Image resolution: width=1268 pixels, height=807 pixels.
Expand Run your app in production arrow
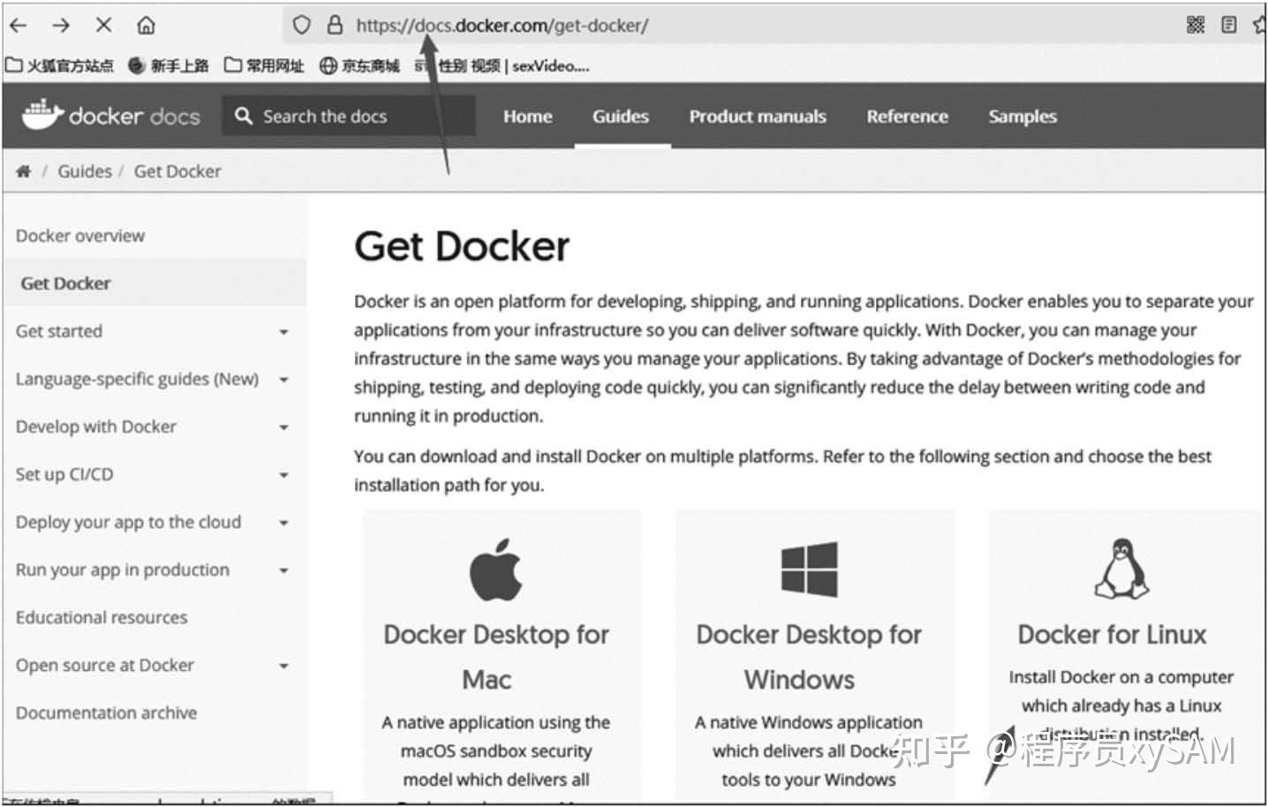point(283,570)
